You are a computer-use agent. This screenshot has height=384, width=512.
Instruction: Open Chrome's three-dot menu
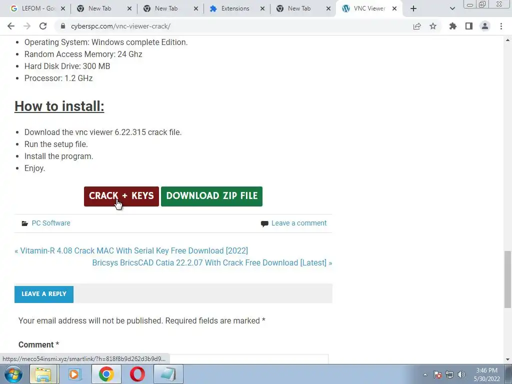(501, 26)
